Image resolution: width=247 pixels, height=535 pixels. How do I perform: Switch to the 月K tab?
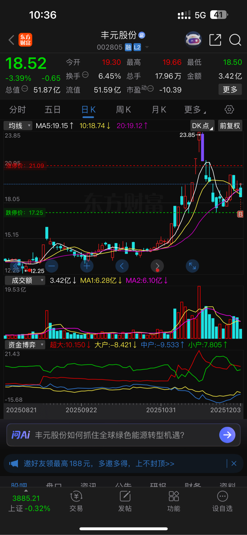click(159, 110)
